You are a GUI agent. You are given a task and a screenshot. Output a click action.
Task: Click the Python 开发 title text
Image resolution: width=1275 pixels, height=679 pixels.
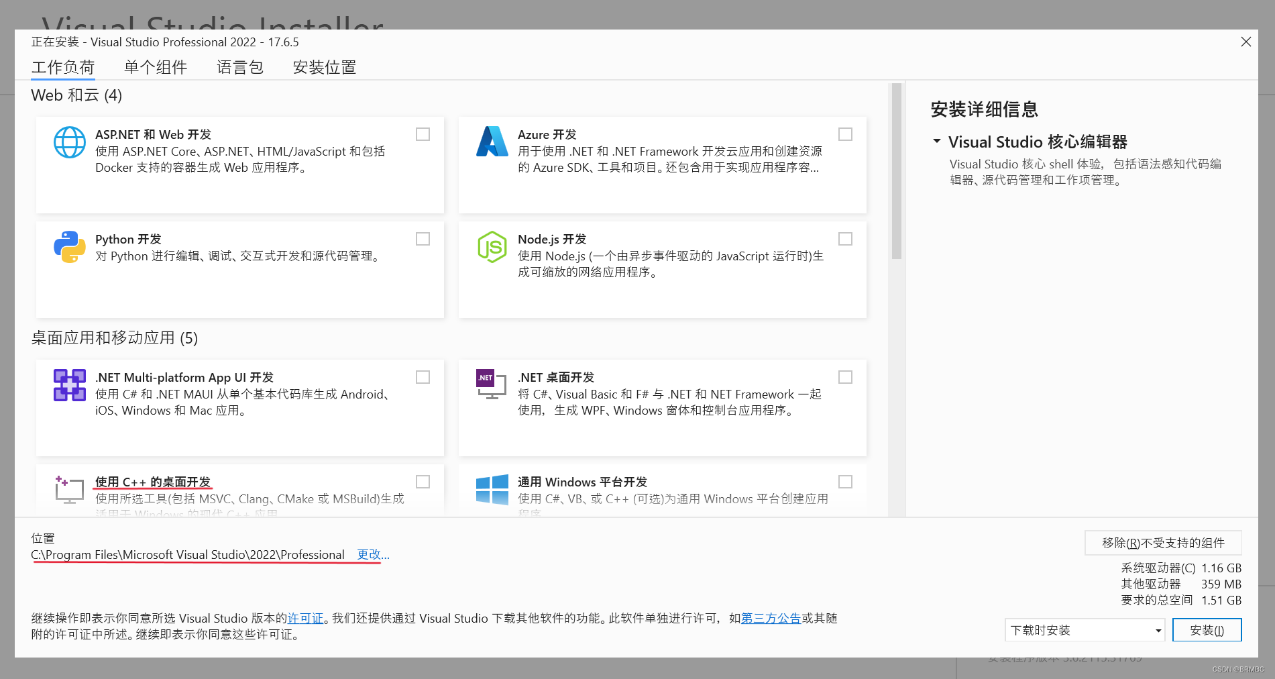(128, 239)
